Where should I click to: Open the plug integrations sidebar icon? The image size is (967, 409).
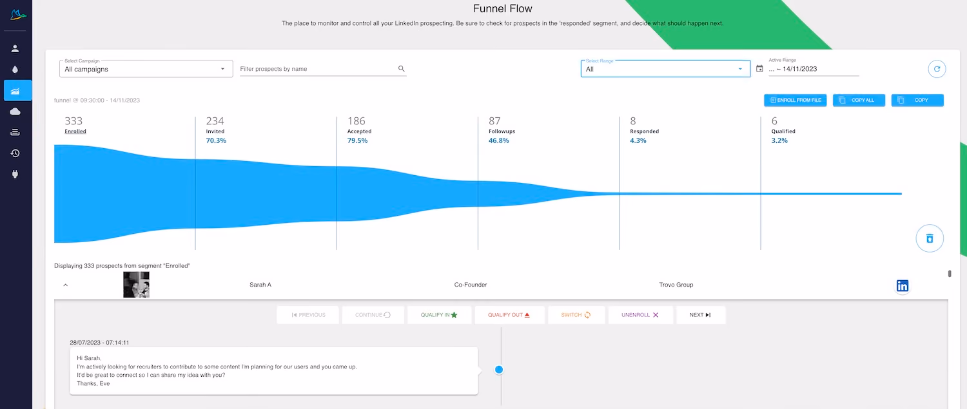click(15, 174)
